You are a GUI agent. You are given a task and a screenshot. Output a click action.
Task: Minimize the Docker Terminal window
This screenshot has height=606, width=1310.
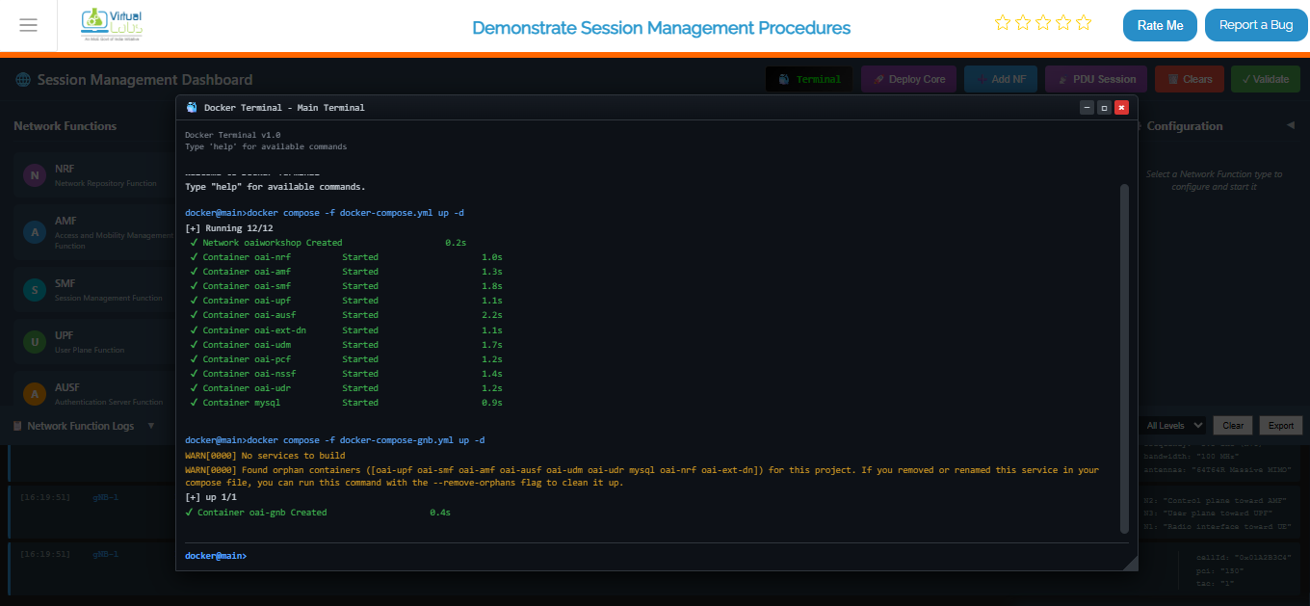click(1087, 108)
